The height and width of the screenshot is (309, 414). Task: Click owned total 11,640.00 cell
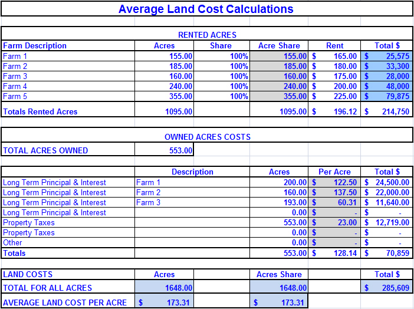386,202
